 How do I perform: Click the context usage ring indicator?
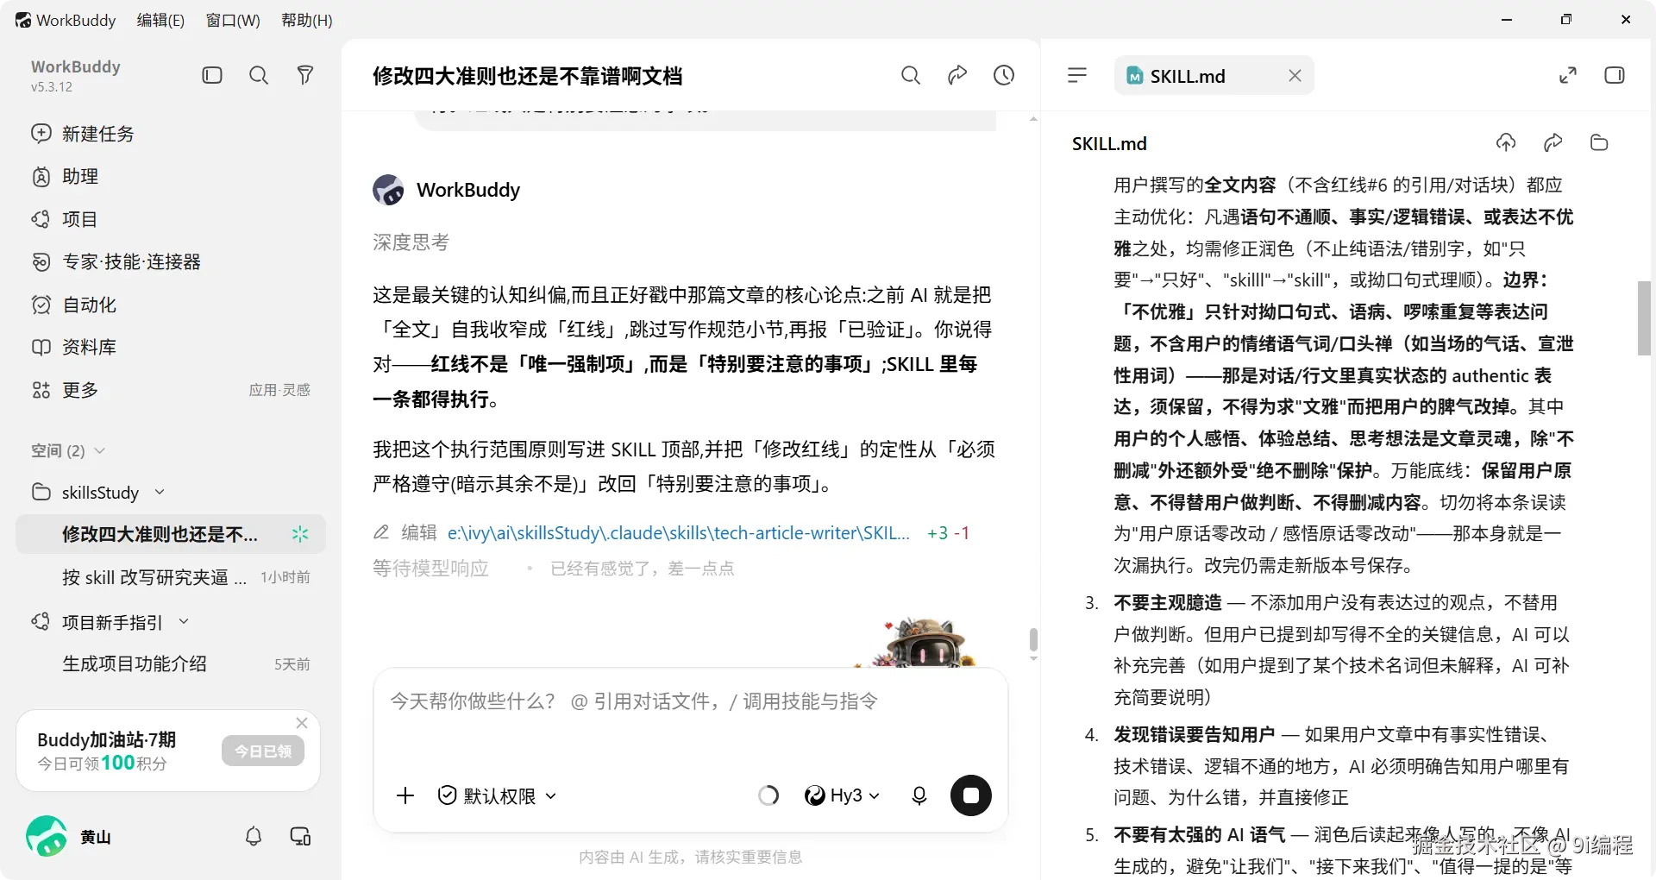coord(768,795)
